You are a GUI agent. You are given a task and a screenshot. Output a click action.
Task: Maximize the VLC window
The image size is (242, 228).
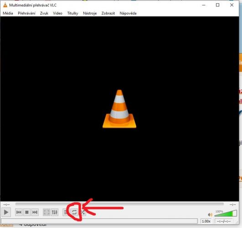click(217, 5)
